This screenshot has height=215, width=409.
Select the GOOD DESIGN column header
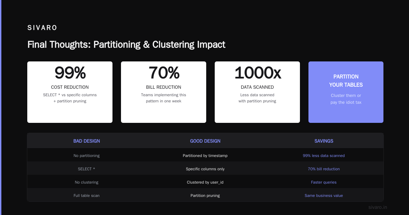tap(205, 141)
